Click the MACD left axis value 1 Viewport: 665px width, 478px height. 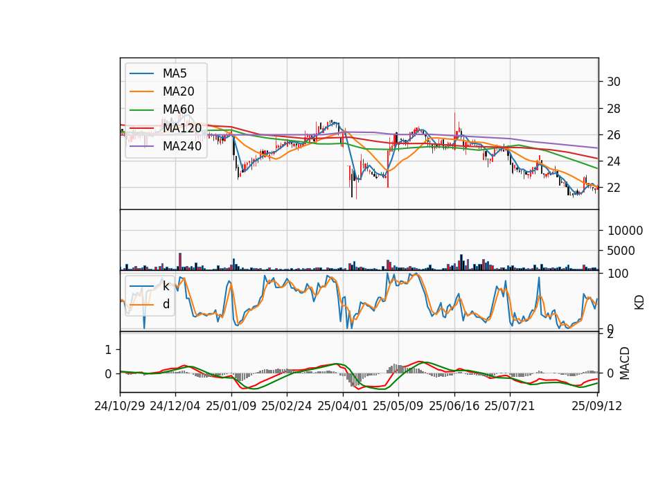[108, 350]
